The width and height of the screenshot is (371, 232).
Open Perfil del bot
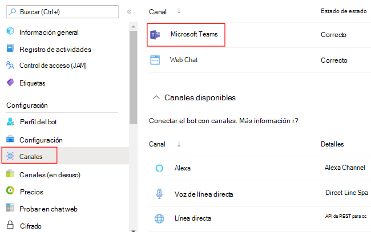coord(38,122)
